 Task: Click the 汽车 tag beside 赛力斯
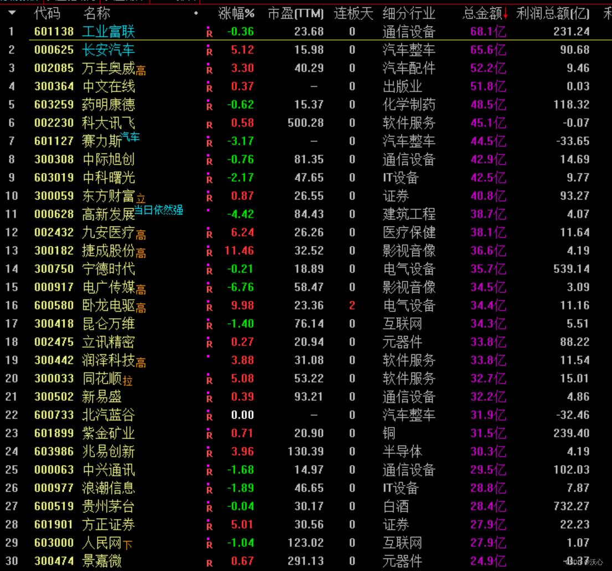click(130, 137)
